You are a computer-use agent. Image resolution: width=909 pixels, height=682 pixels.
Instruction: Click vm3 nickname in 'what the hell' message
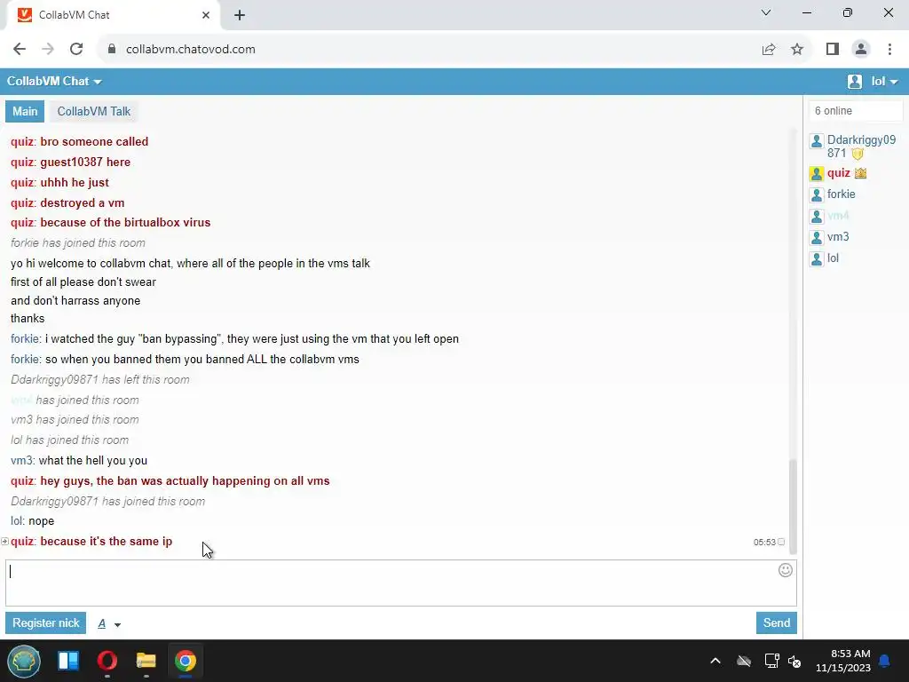click(x=22, y=461)
